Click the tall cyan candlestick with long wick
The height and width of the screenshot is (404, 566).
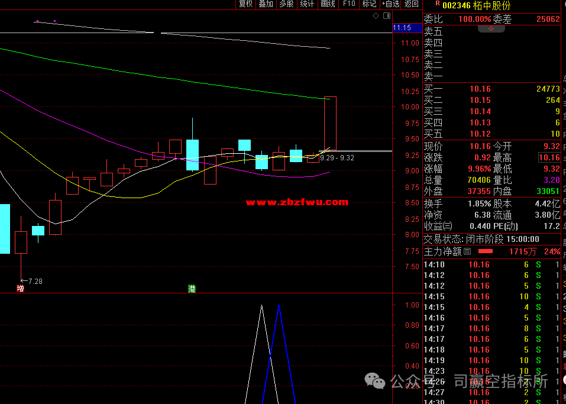[192, 154]
